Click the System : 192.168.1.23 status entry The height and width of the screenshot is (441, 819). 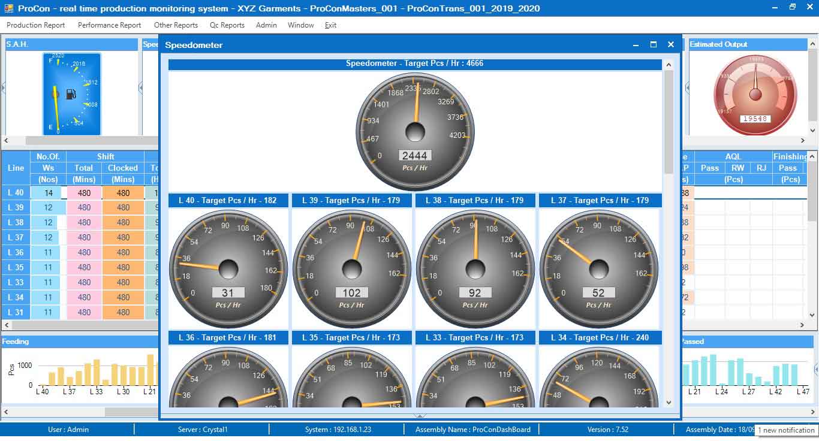[338, 430]
